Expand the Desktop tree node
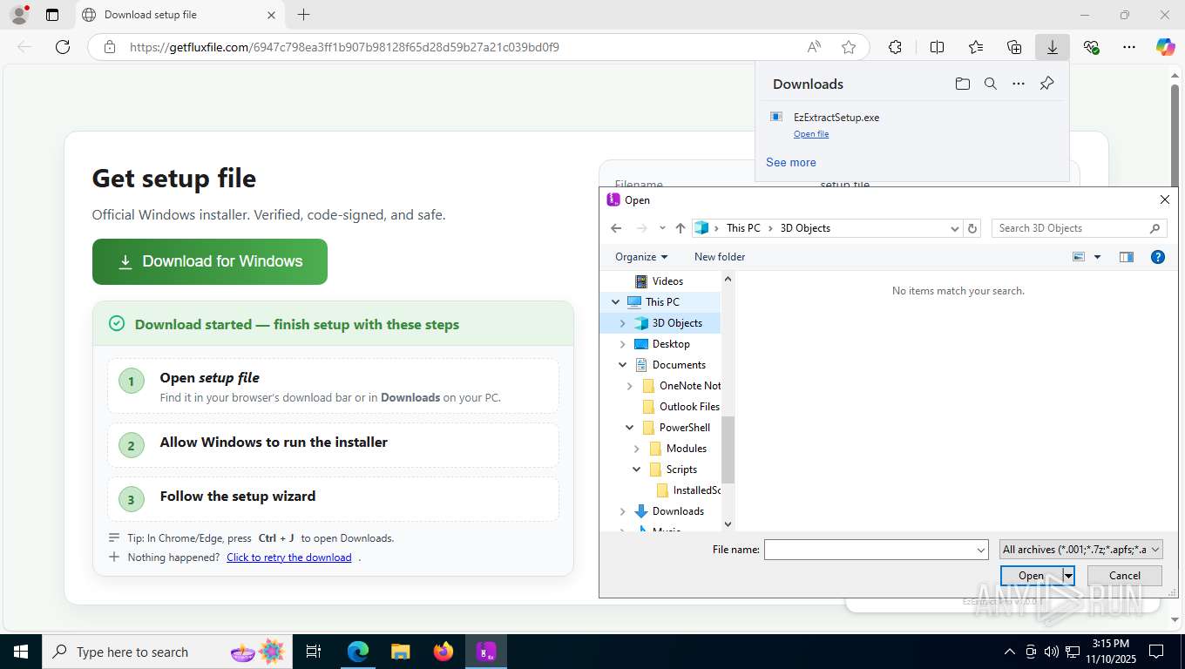Viewport: 1185px width, 669px height. 622,344
